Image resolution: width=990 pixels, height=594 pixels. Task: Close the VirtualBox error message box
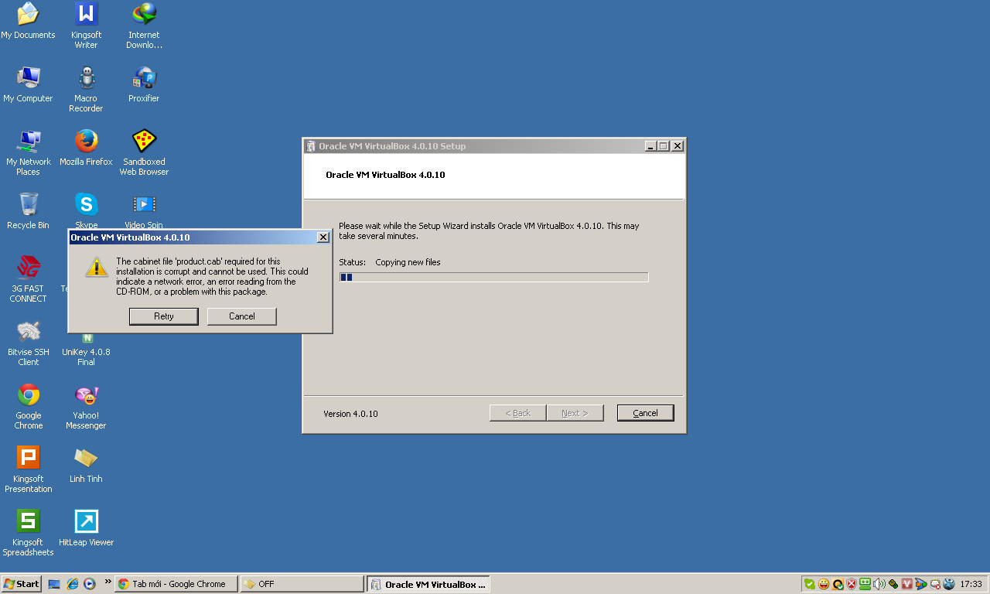pos(323,237)
